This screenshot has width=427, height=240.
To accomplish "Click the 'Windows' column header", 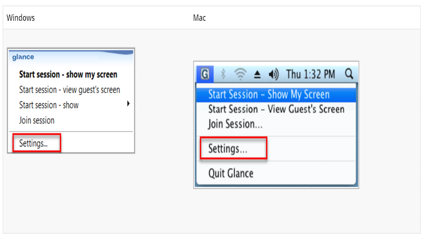I will 21,18.
